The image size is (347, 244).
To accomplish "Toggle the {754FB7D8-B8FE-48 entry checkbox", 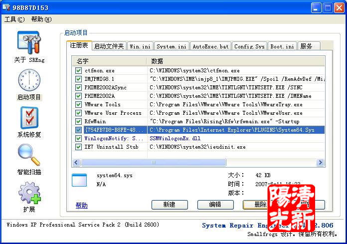I will tap(78, 130).
